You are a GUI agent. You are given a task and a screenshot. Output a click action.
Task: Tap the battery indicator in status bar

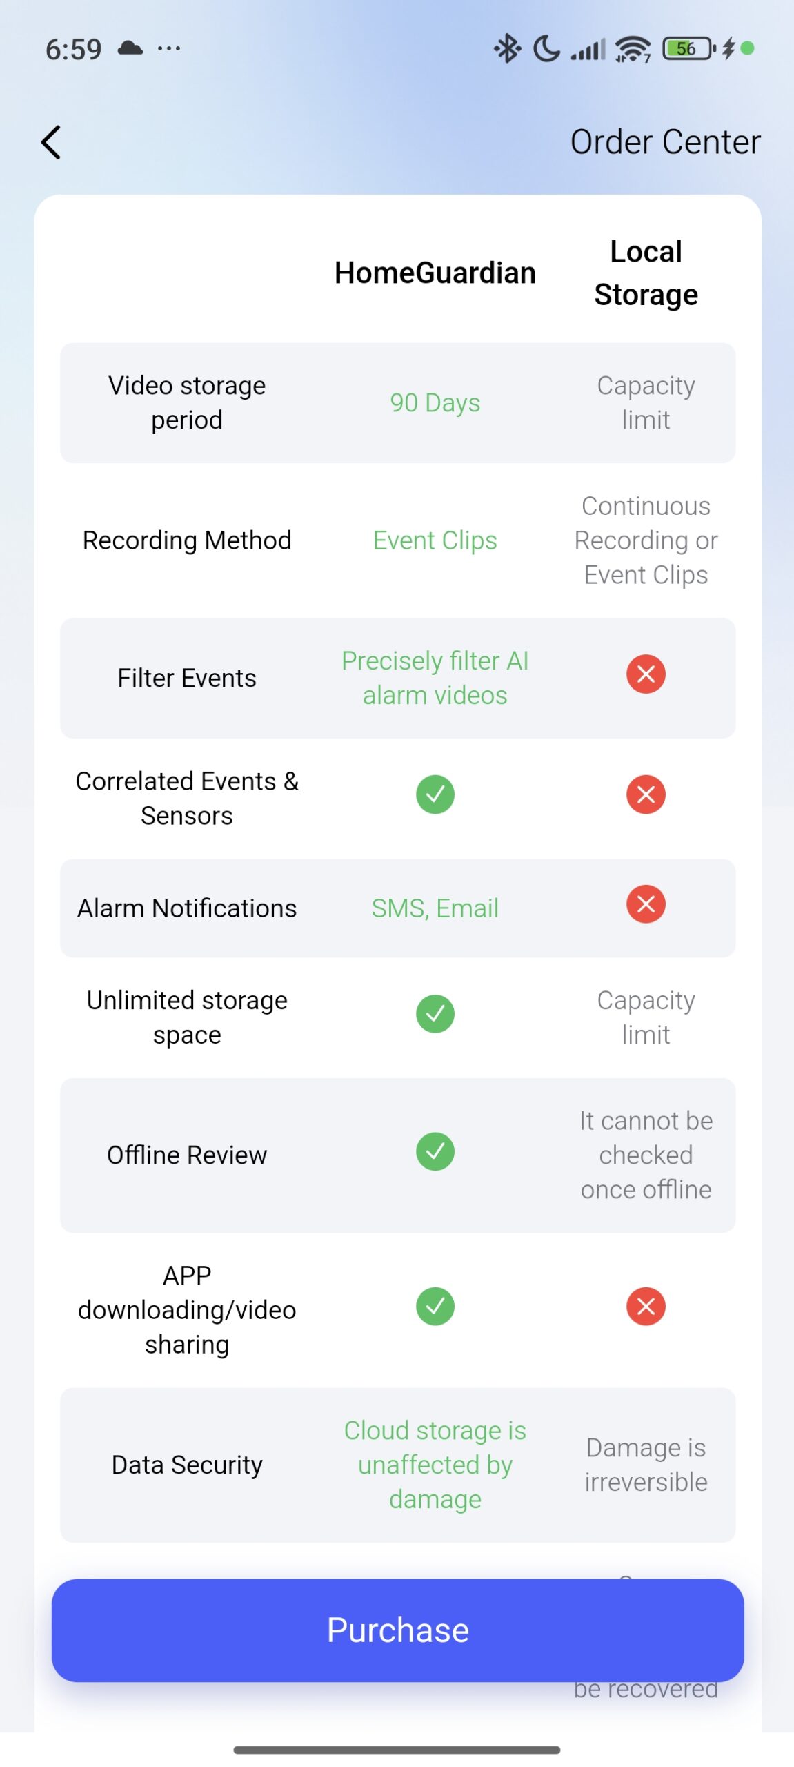(687, 48)
